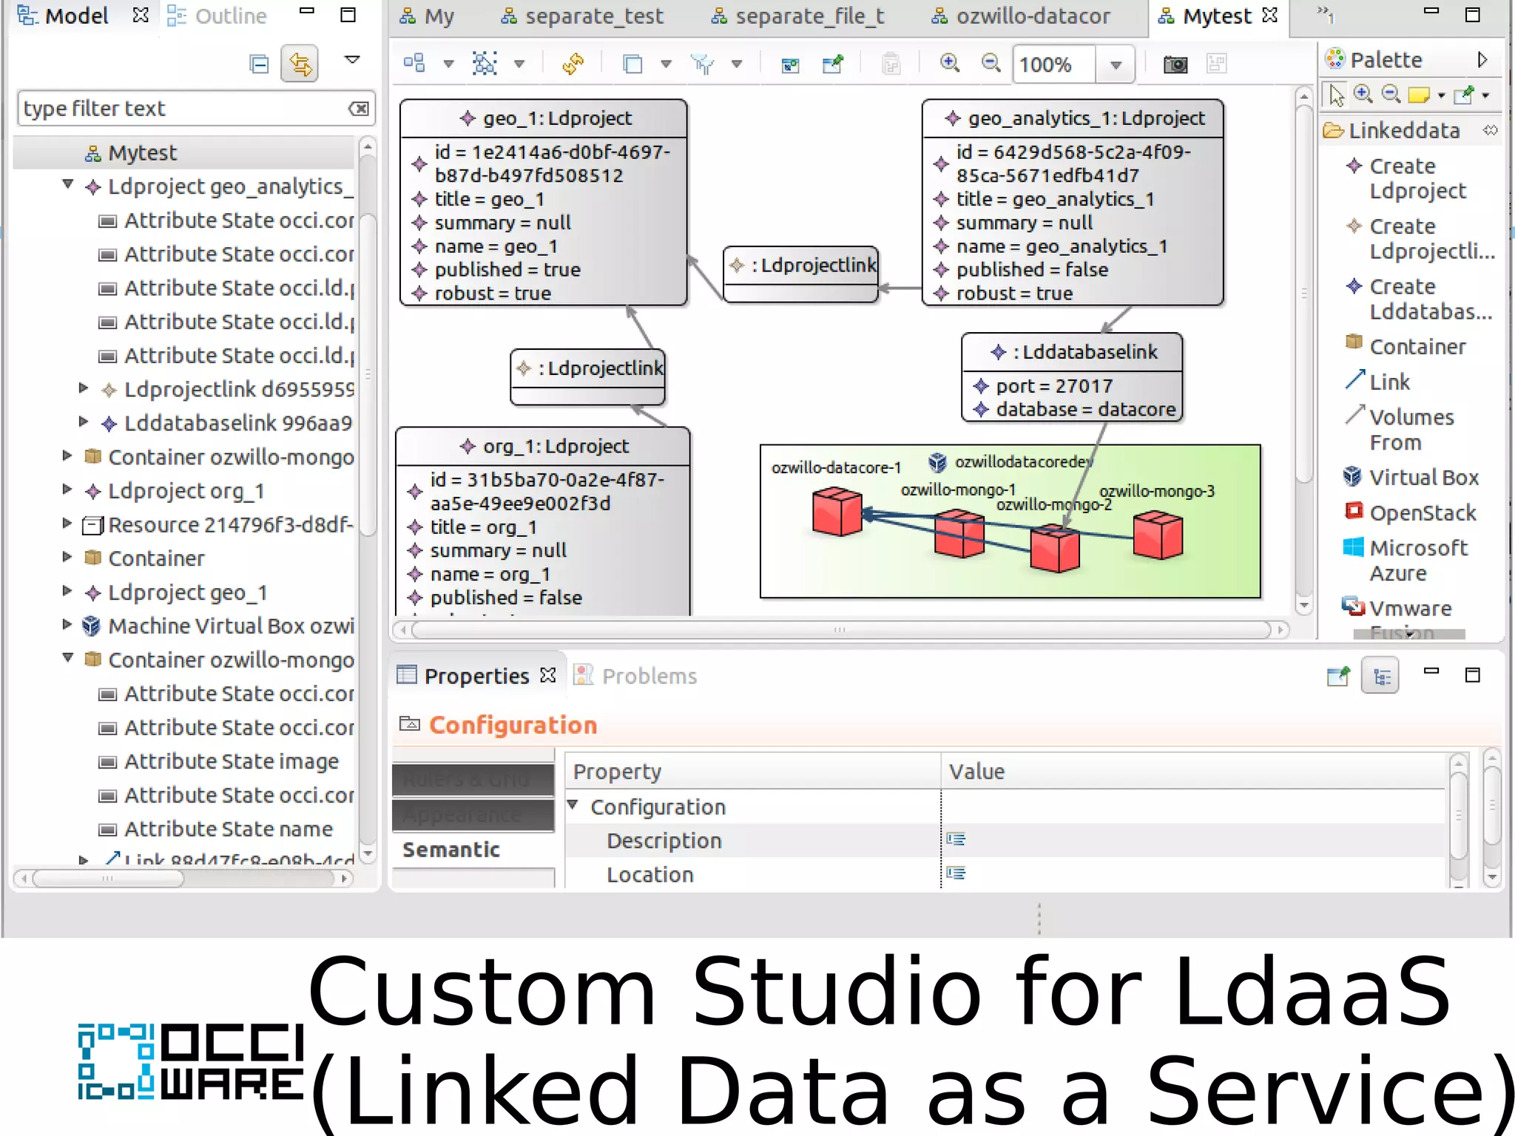Click the Show/Hide elements icon in toolbar
The width and height of the screenshot is (1515, 1136).
coord(790,65)
